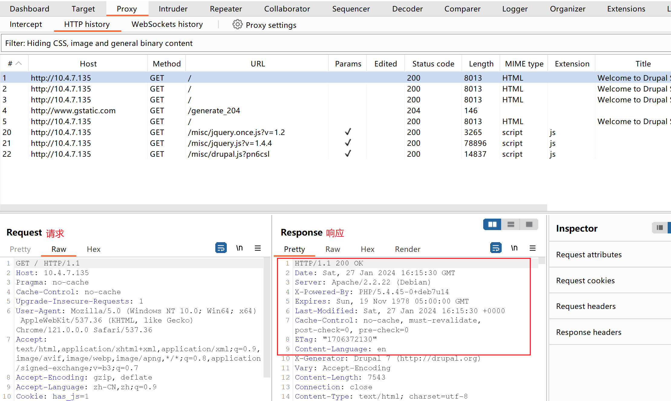
Task: Sort table by URL column
Action: point(258,64)
